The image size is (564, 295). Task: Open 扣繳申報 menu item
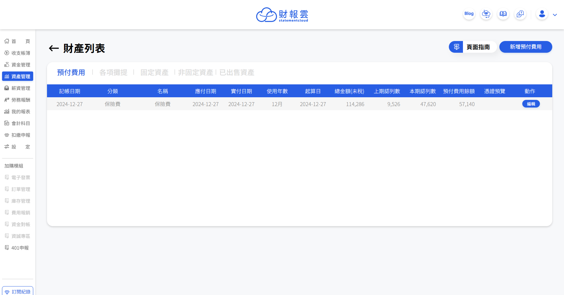[18, 135]
